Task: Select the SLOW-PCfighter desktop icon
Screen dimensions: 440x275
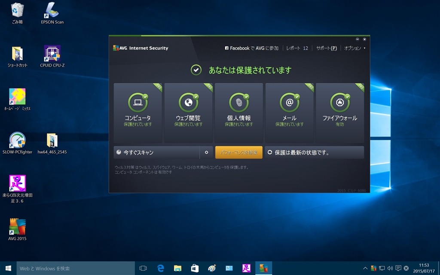Action: (x=17, y=143)
